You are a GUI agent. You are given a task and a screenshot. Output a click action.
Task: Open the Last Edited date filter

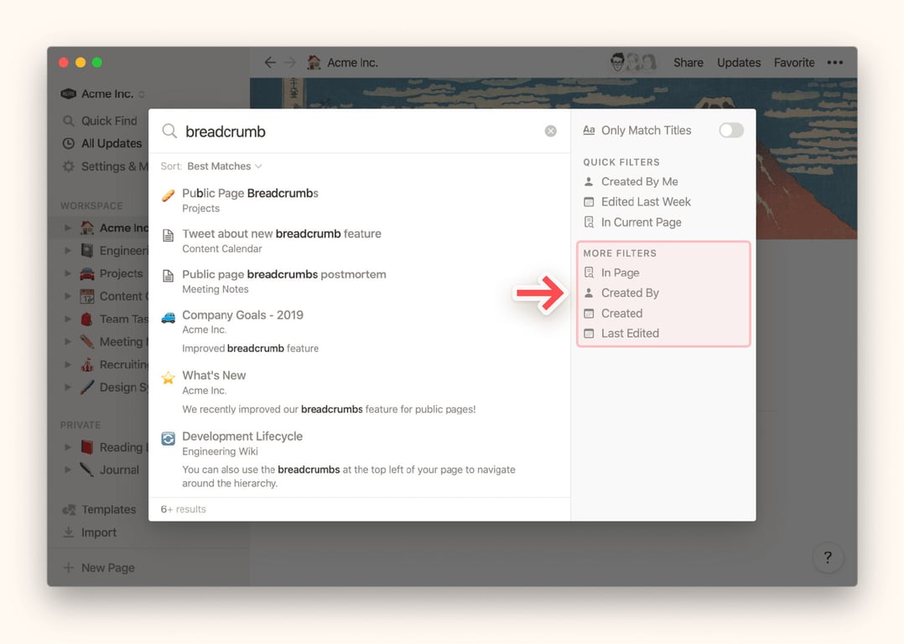tap(630, 333)
